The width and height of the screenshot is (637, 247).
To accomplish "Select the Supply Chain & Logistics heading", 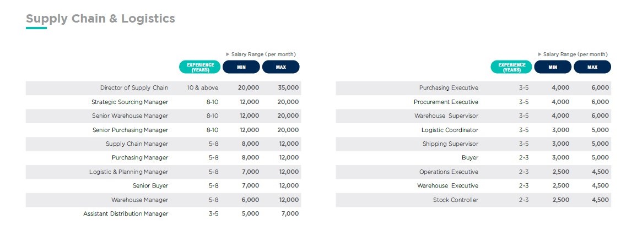I will [100, 19].
